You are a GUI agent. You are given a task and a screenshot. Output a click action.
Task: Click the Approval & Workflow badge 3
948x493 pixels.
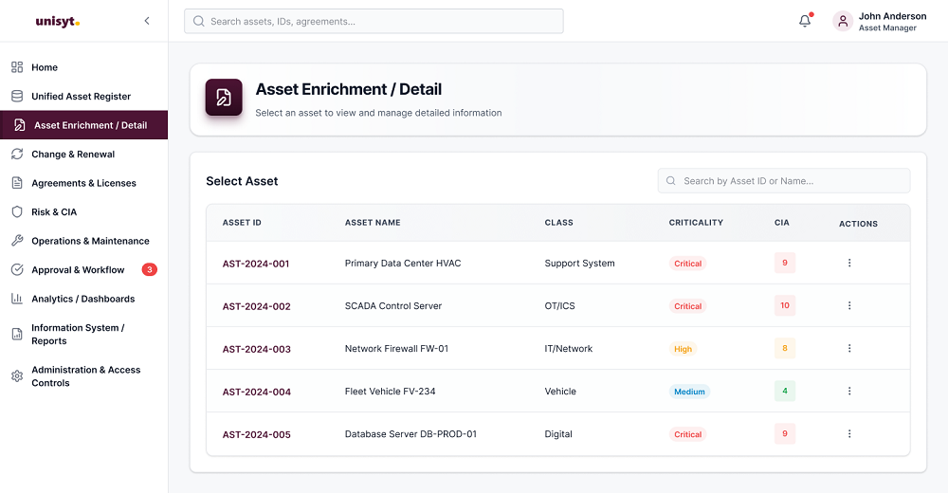(150, 270)
